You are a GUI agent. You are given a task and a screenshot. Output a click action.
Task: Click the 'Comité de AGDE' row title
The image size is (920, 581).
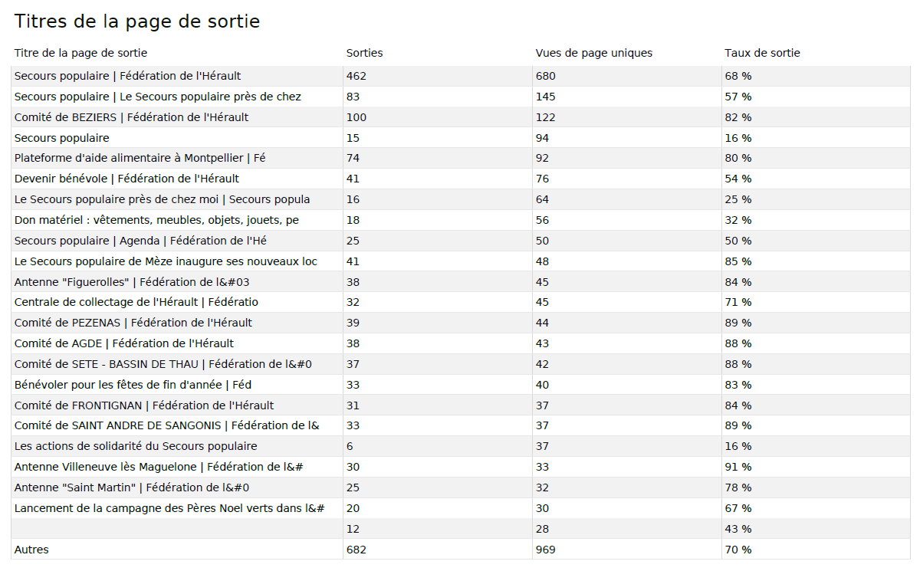click(123, 343)
